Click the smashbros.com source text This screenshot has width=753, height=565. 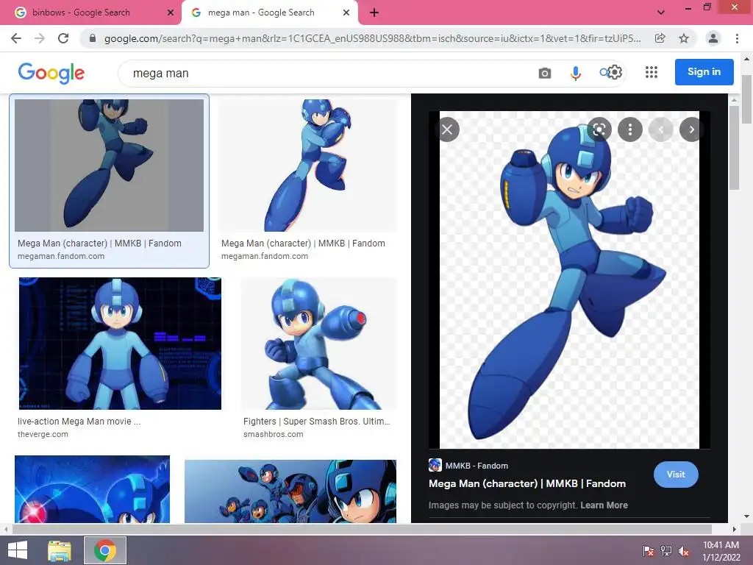click(274, 434)
